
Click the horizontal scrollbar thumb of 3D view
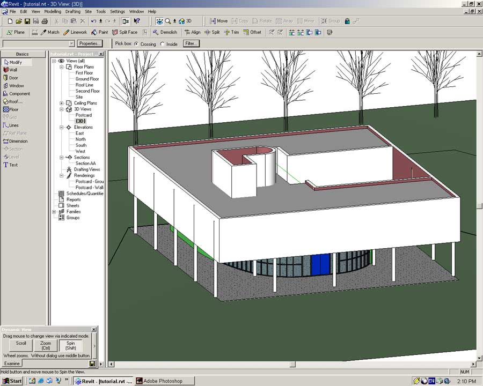pyautogui.click(x=292, y=364)
